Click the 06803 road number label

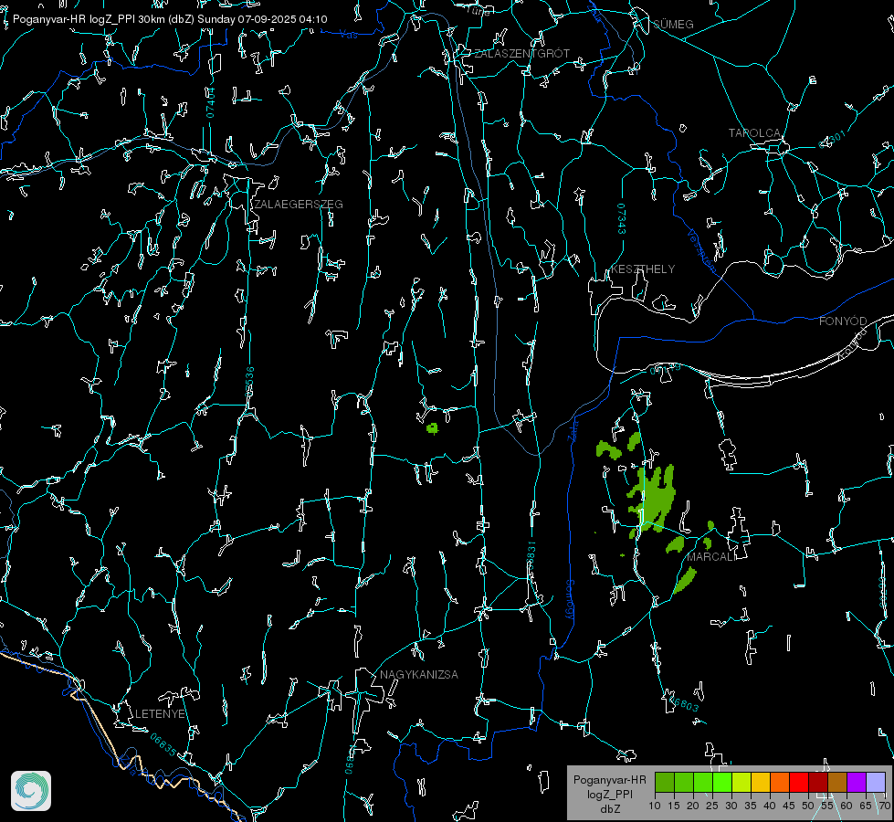[x=685, y=704]
